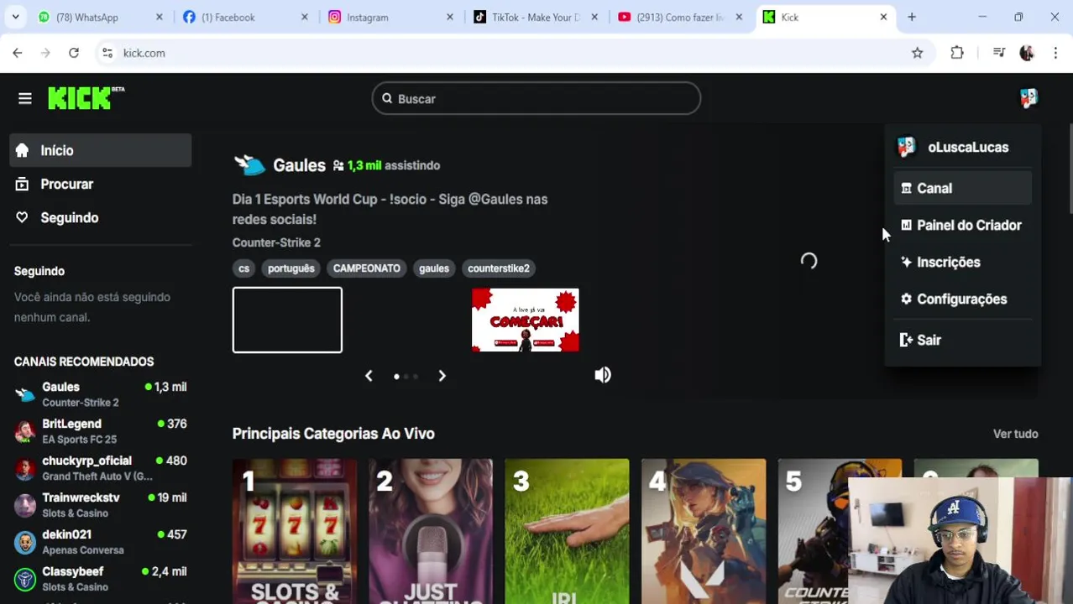
Task: Select Início in the sidebar
Action: click(101, 151)
